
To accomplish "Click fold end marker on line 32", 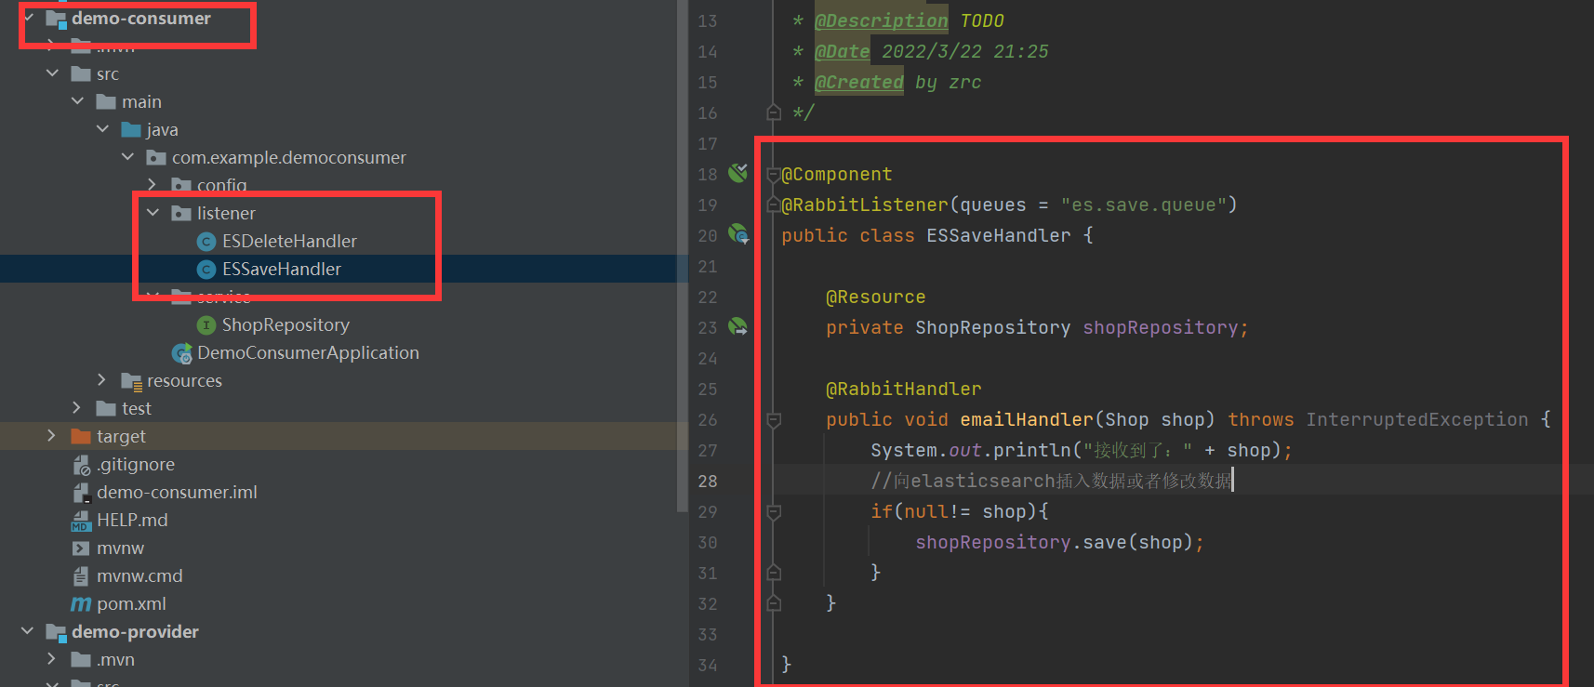I will click(774, 603).
